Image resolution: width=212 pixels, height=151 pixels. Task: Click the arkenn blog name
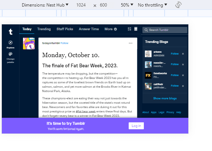coord(157,52)
